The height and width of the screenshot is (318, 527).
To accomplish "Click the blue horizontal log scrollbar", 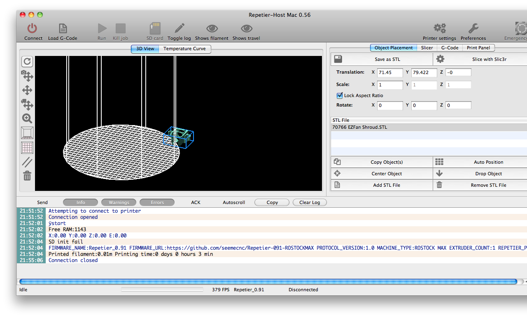I will pos(268,282).
